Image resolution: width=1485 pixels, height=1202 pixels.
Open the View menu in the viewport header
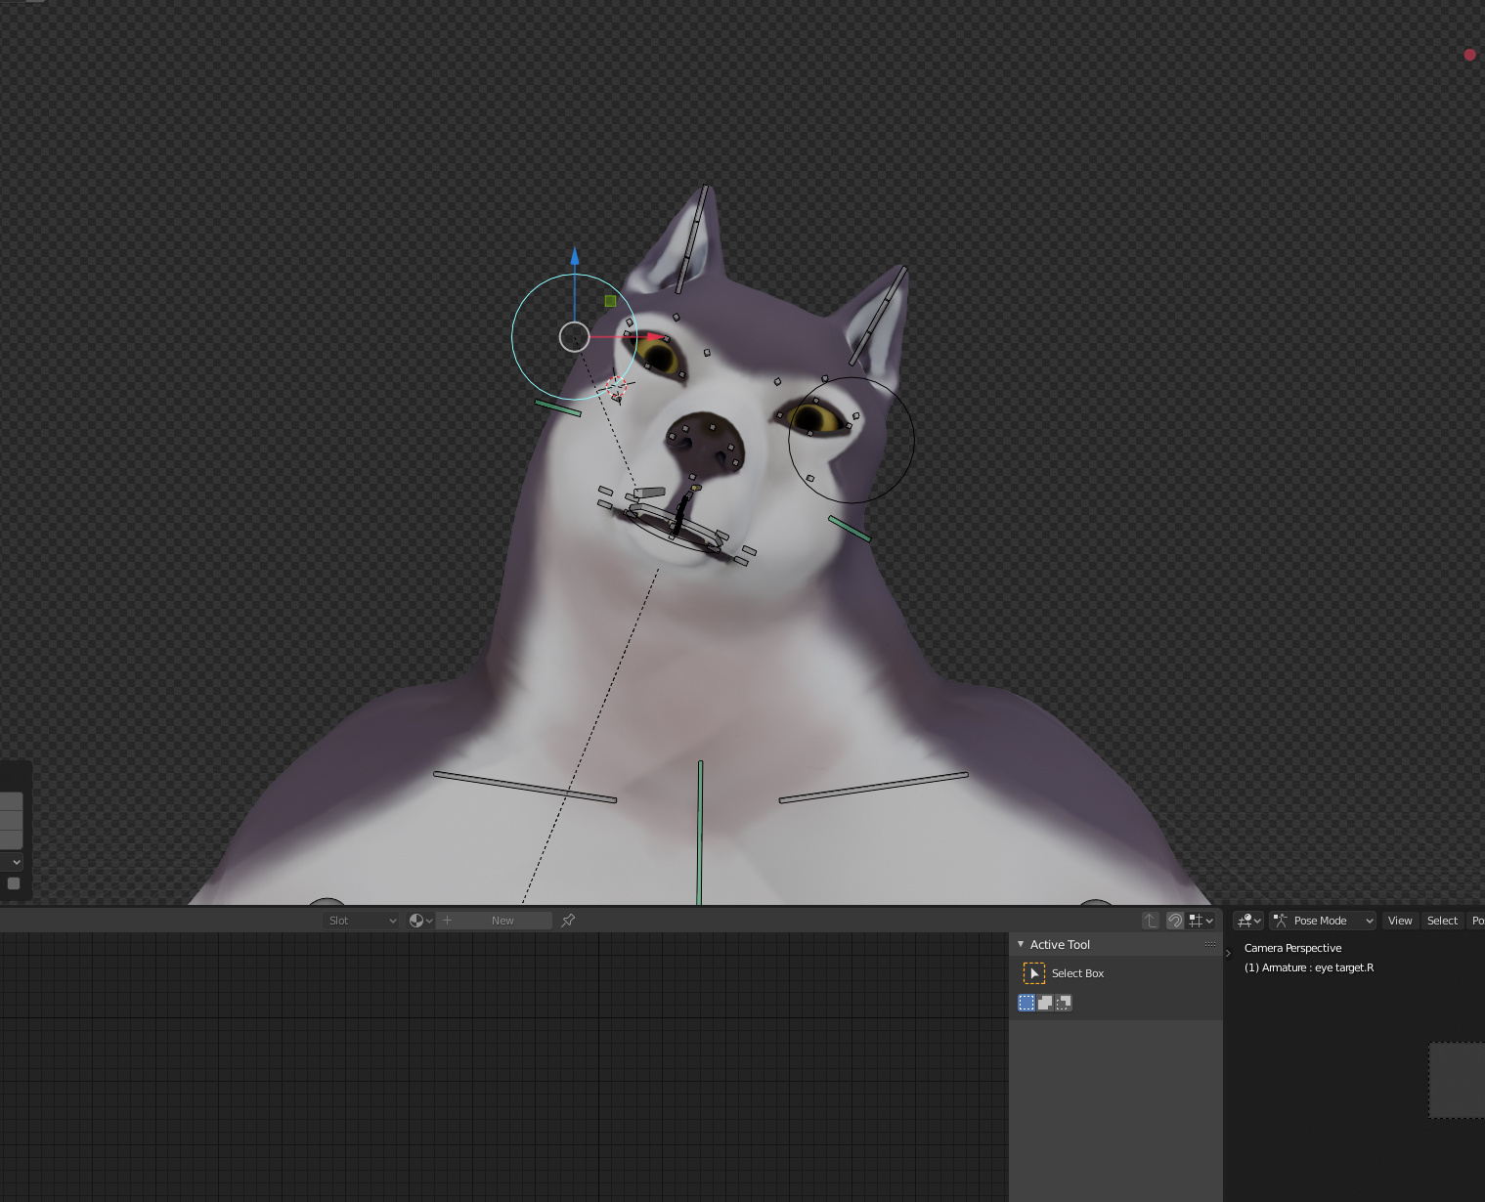(1400, 921)
